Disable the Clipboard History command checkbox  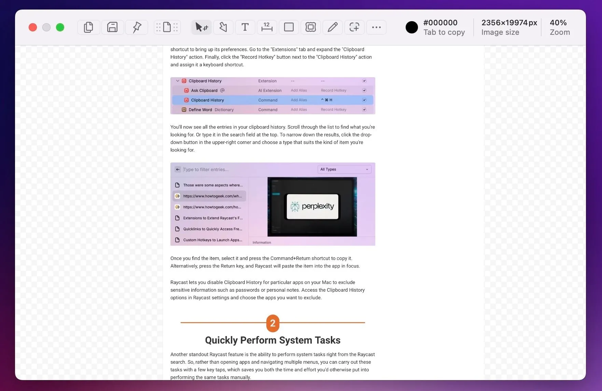(x=364, y=100)
